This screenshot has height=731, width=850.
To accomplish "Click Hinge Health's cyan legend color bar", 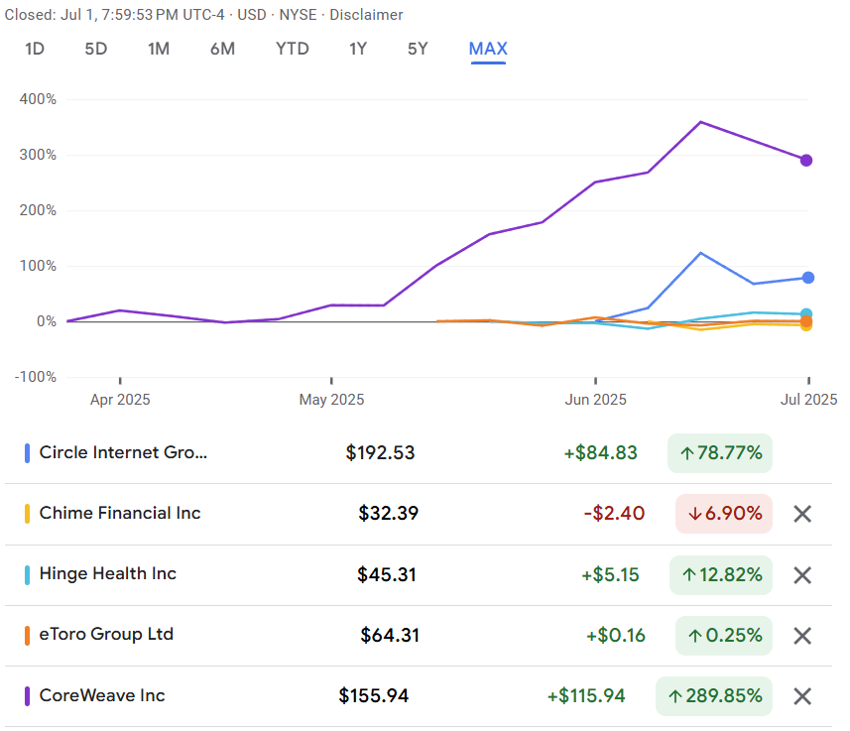I will [27, 575].
